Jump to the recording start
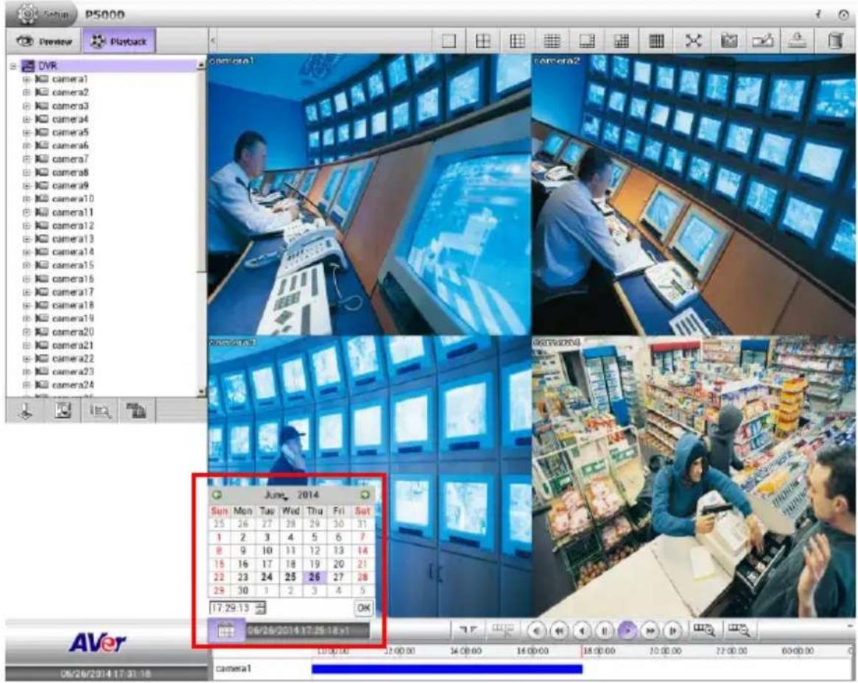 click(536, 631)
